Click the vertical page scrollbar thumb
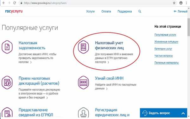The width and height of the screenshot is (190, 119). [x=188, y=27]
